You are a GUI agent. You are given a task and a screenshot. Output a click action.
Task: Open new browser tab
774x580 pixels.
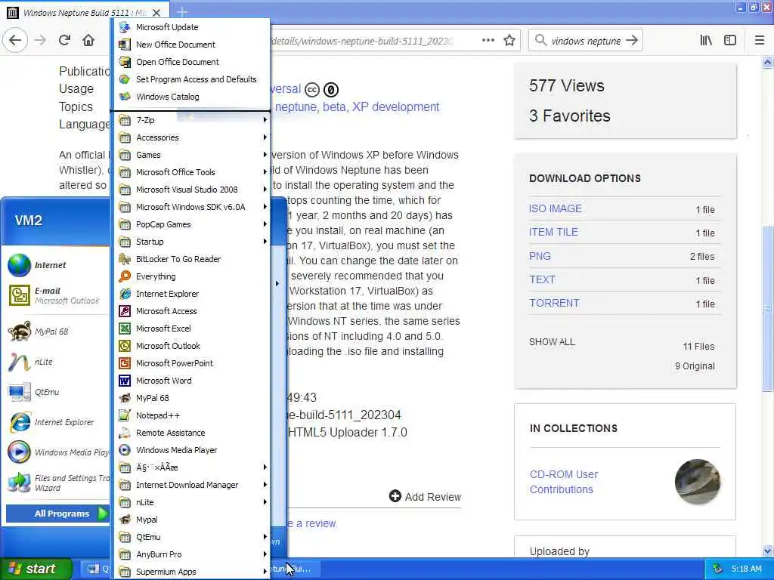(x=182, y=12)
